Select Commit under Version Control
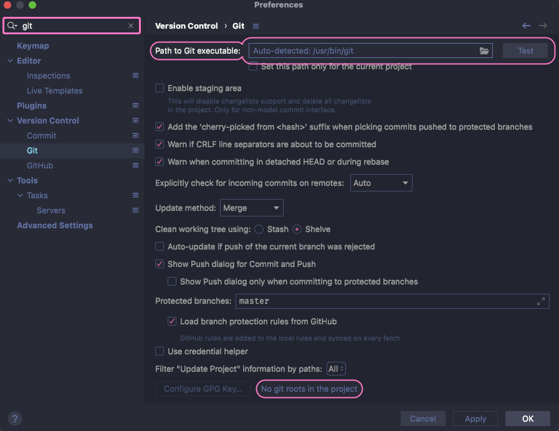This screenshot has width=559, height=431. point(41,135)
